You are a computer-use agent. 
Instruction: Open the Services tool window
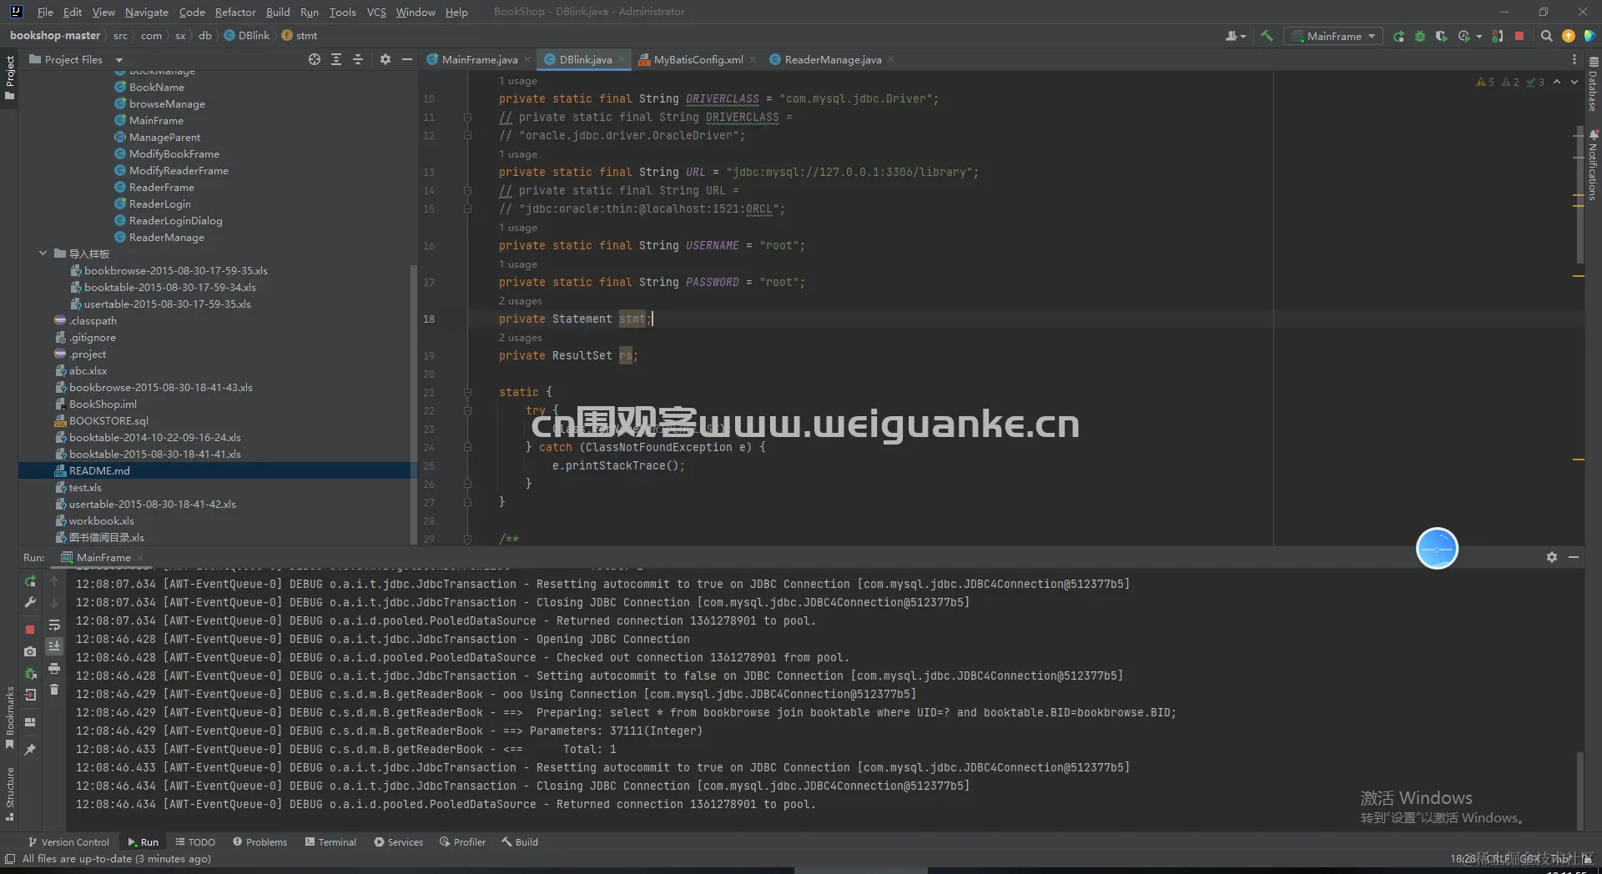click(x=398, y=842)
